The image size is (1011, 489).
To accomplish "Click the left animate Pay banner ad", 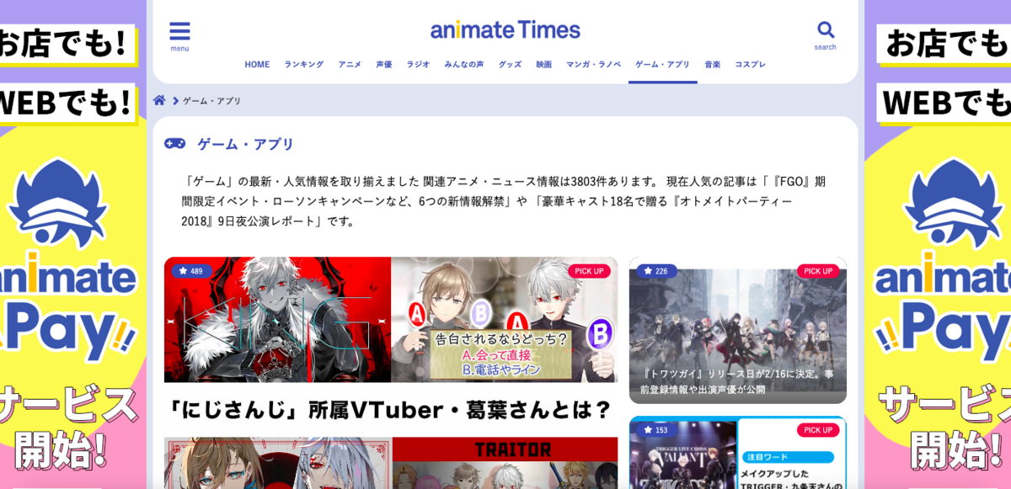I will click(x=73, y=244).
